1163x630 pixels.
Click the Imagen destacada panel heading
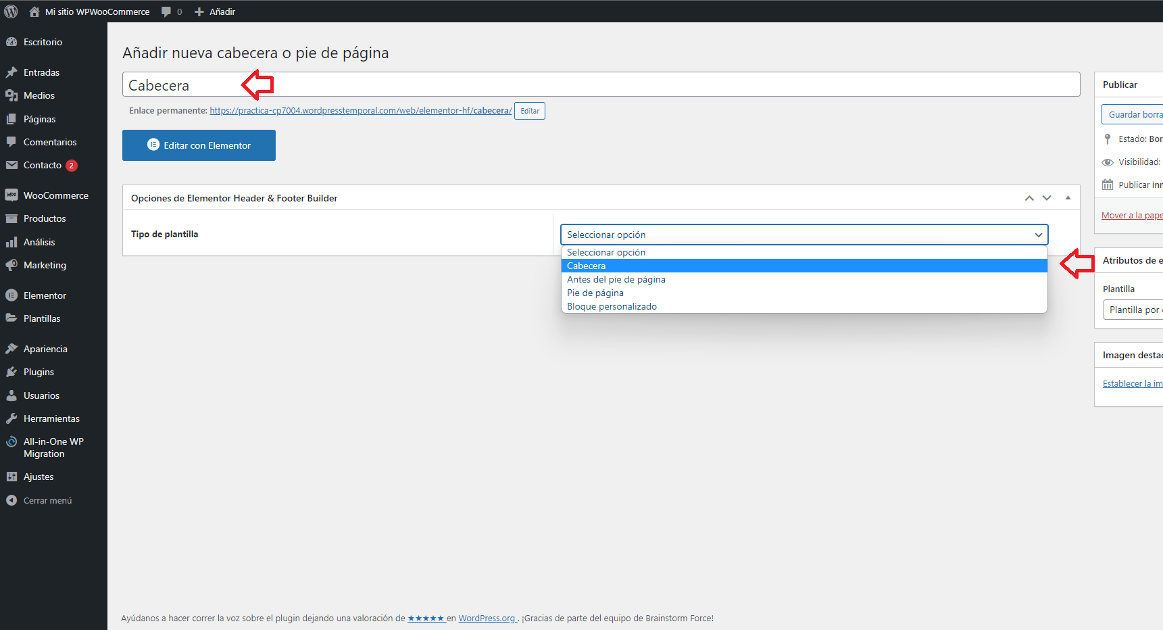1133,355
